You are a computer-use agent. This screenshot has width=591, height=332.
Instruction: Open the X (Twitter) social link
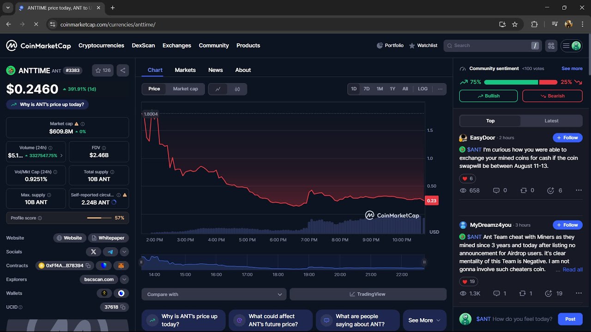(x=93, y=252)
